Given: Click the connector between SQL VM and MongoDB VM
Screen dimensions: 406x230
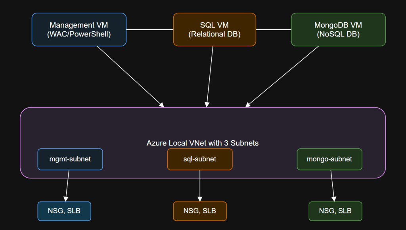Looking at the screenshot, I should (x=274, y=29).
